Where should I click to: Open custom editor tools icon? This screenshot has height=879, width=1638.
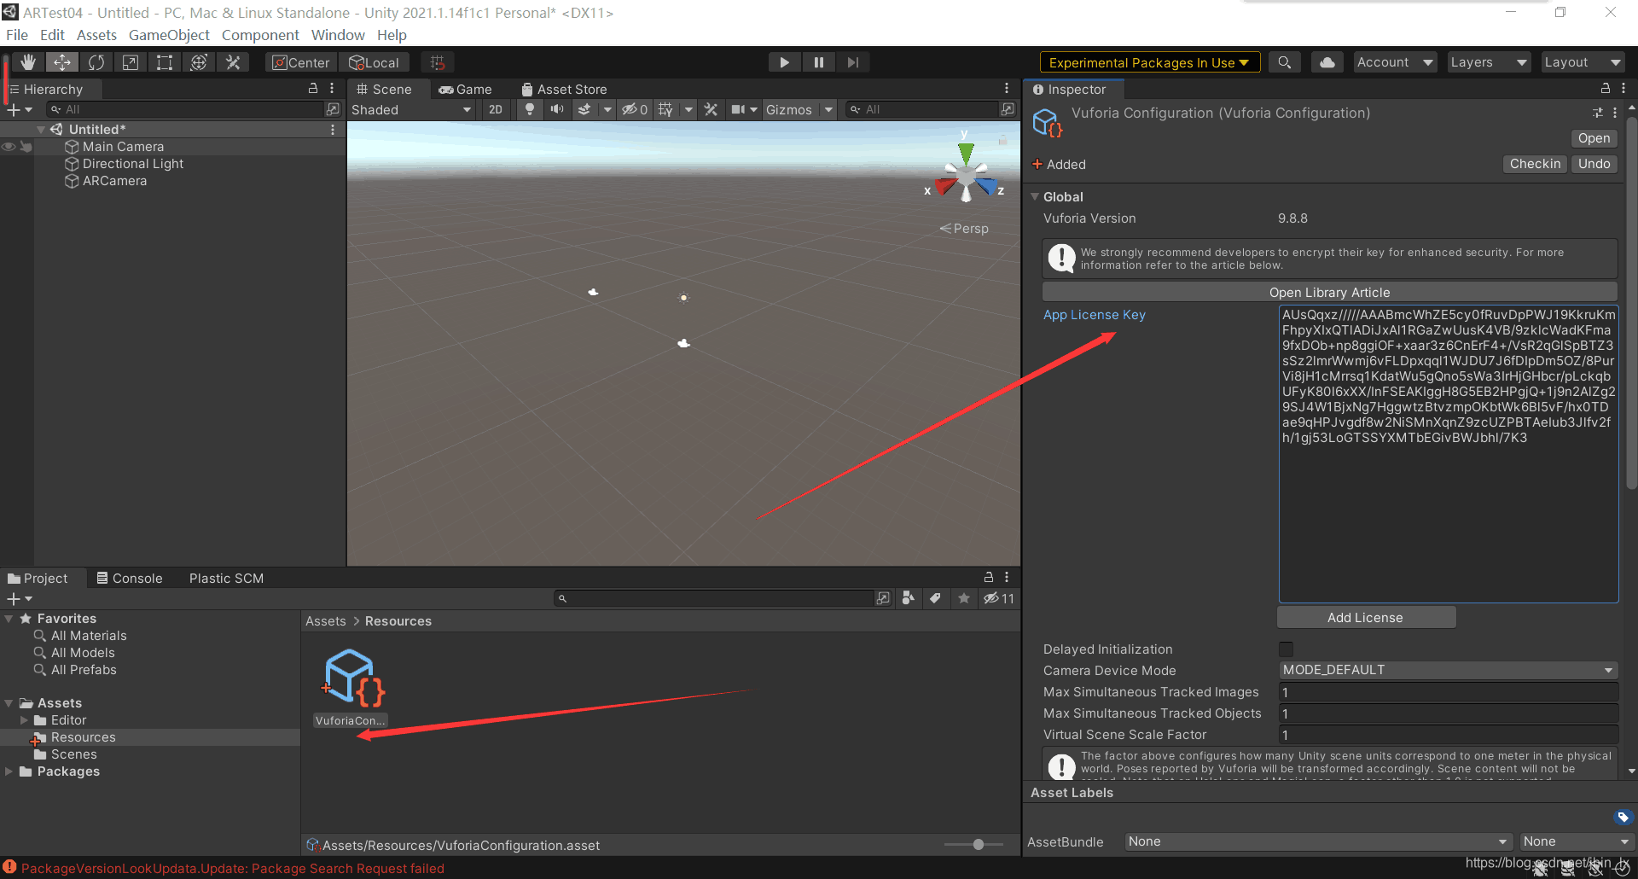pos(233,62)
